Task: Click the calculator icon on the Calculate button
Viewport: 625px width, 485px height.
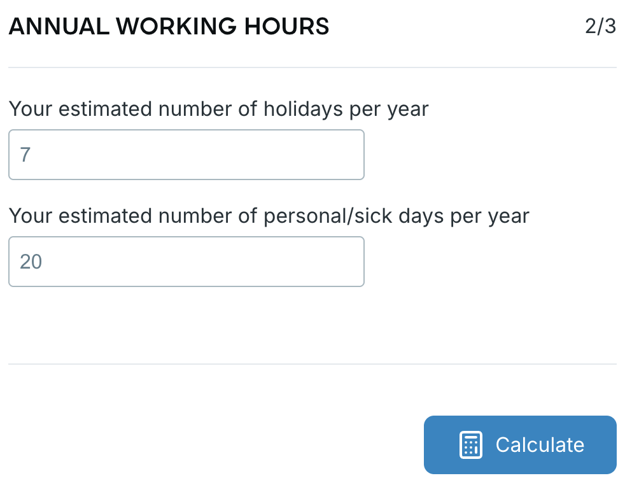Action: click(x=470, y=445)
